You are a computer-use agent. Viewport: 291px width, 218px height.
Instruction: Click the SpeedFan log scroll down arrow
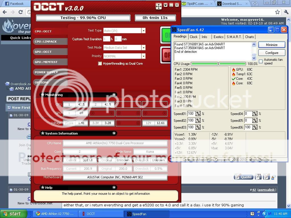(x=254, y=58)
